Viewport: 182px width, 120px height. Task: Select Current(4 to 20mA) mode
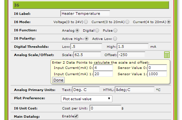(x=169, y=22)
